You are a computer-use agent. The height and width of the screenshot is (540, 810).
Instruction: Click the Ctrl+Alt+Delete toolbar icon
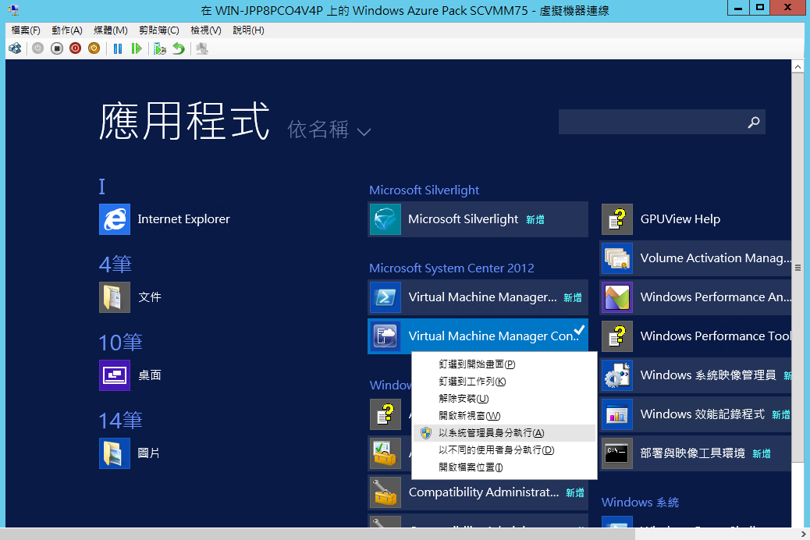pyautogui.click(x=15, y=48)
